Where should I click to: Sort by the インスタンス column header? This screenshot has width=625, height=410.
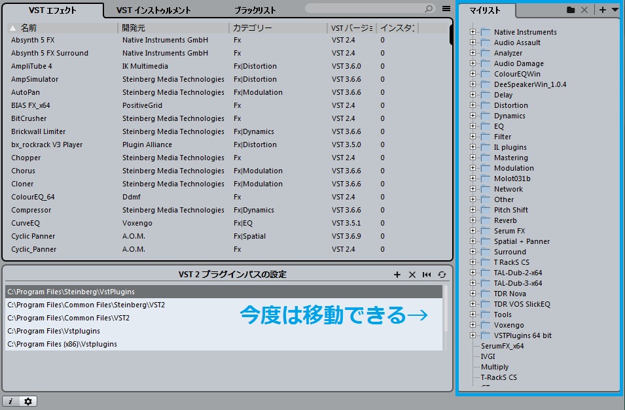click(397, 28)
